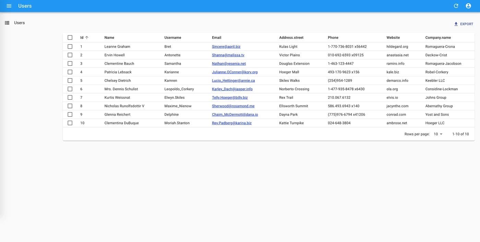Open the row for Kurtis Weissnat
This screenshot has width=480, height=242.
117,98
